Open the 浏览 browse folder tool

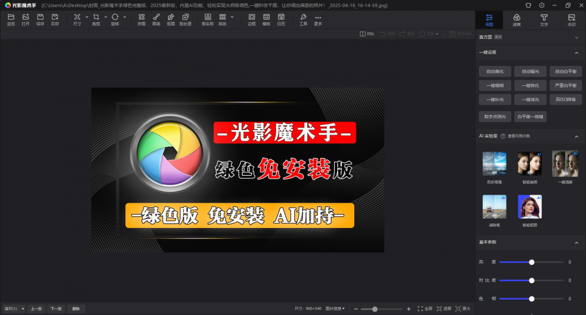(11, 19)
